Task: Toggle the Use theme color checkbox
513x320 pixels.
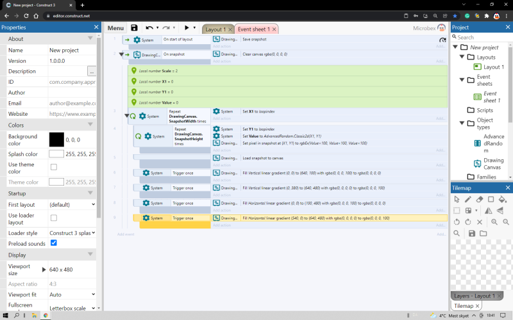Action: point(54,167)
